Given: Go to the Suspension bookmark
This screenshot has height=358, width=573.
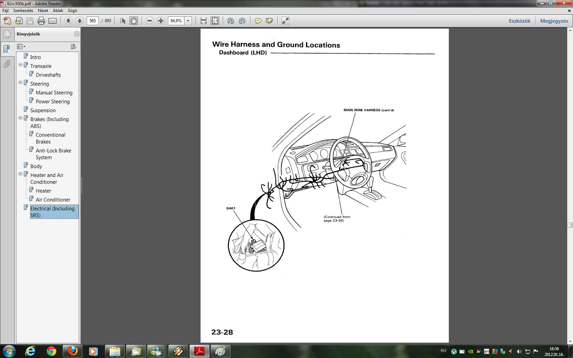Looking at the screenshot, I should coord(43,110).
